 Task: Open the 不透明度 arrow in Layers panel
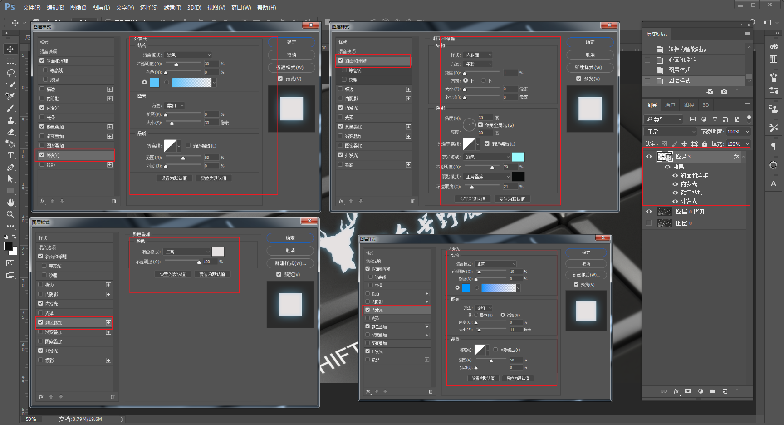[747, 132]
